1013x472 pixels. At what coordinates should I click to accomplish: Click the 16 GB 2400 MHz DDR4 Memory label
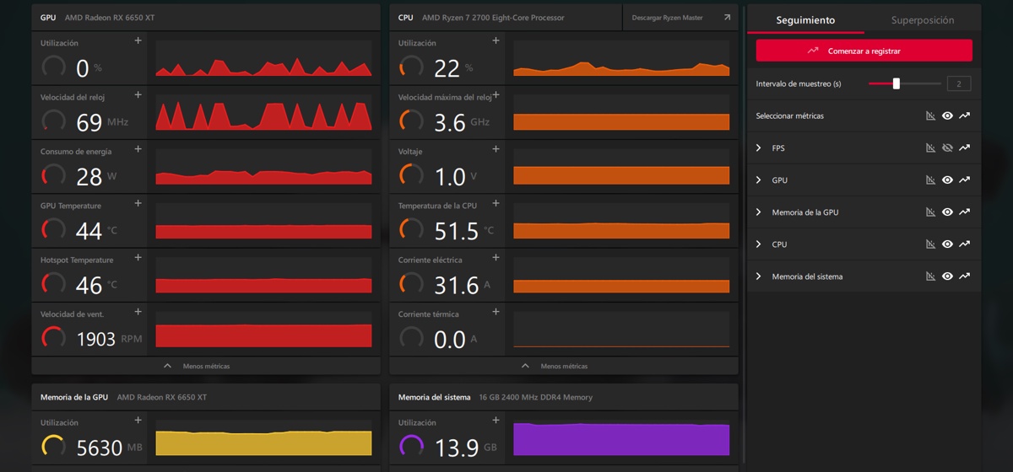(x=535, y=397)
